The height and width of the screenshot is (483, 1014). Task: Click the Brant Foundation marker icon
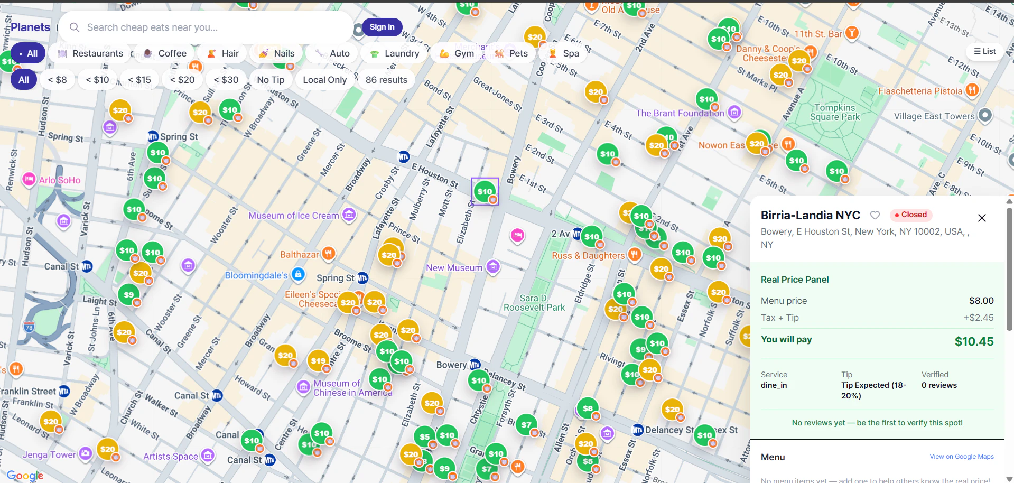click(x=734, y=112)
